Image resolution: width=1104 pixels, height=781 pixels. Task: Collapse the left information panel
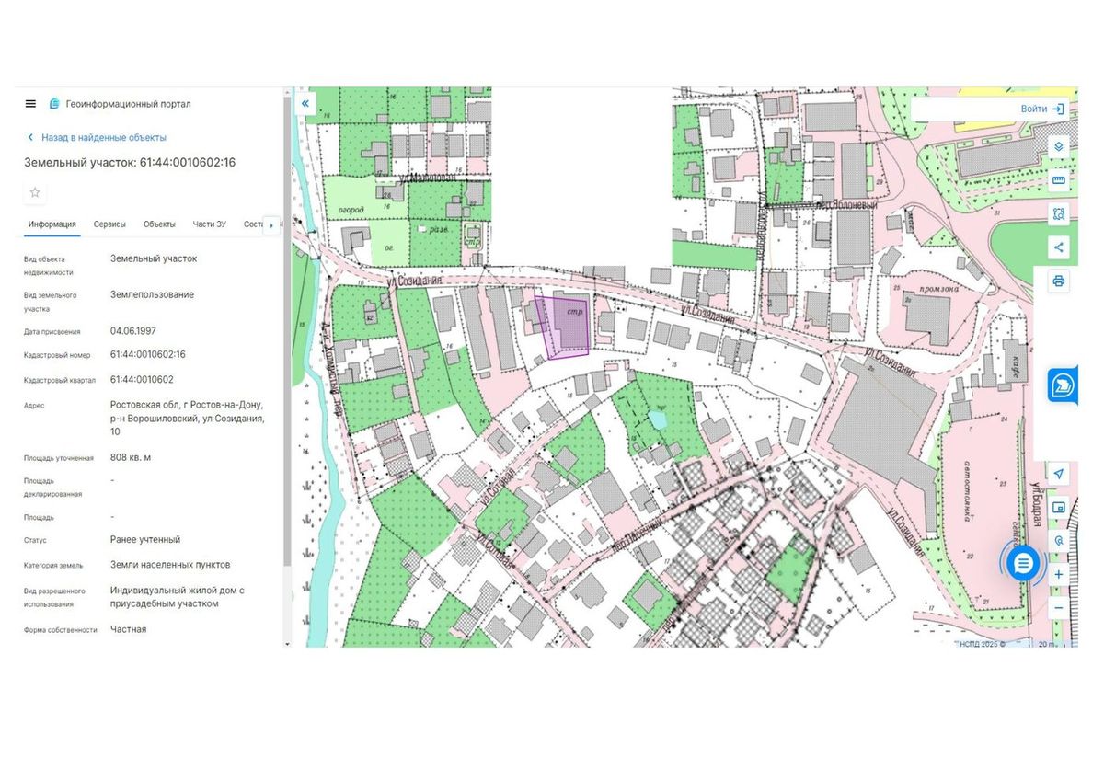305,104
